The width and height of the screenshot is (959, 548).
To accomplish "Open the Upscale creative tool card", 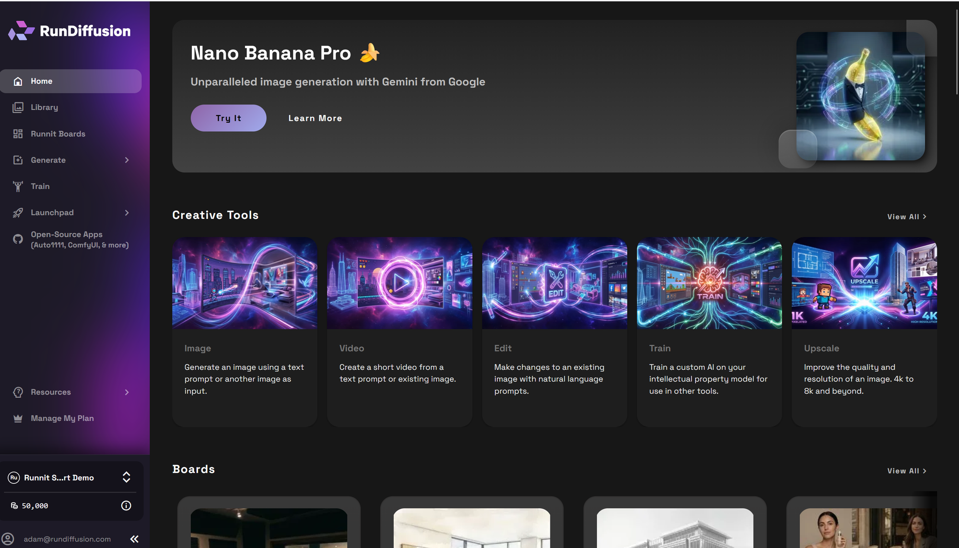I will 864,331.
